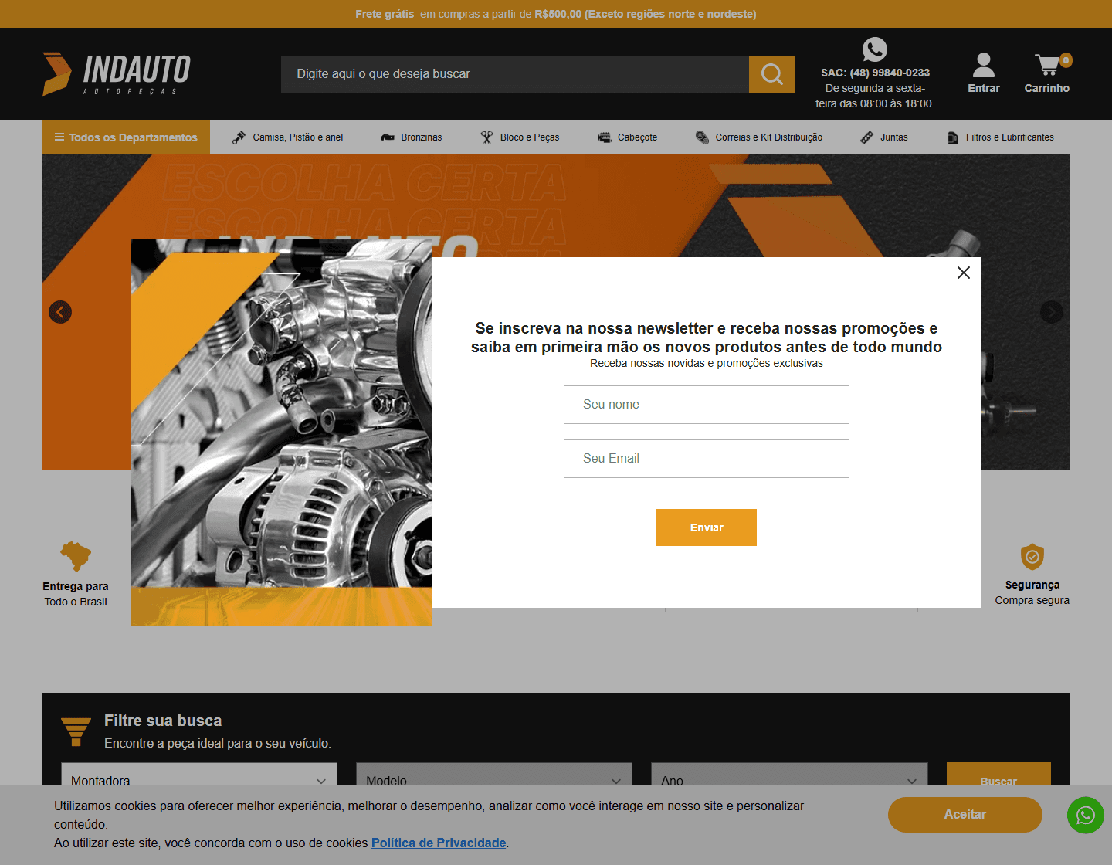The width and height of the screenshot is (1112, 865).
Task: Open the Política de Privacidade link
Action: click(x=438, y=843)
